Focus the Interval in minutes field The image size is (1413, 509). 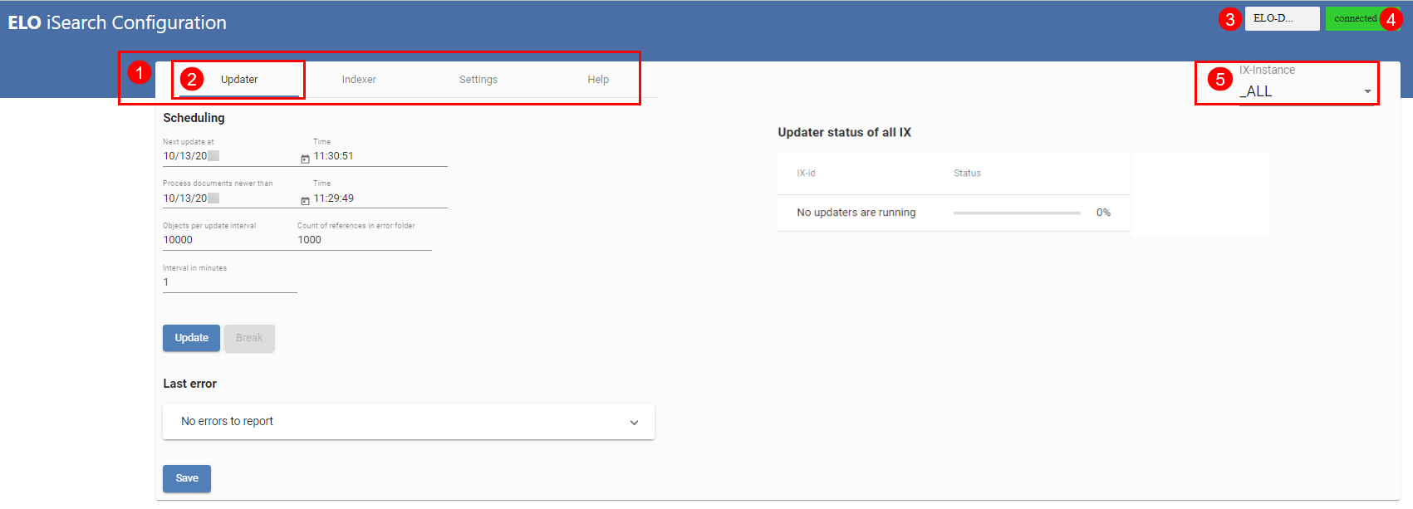pyautogui.click(x=230, y=282)
